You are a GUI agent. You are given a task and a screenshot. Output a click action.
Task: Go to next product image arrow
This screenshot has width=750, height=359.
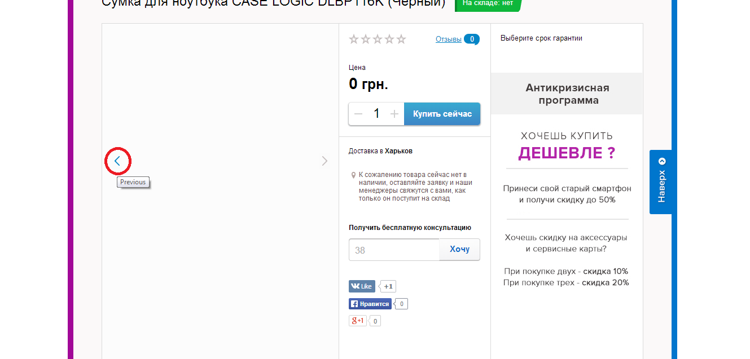(324, 161)
